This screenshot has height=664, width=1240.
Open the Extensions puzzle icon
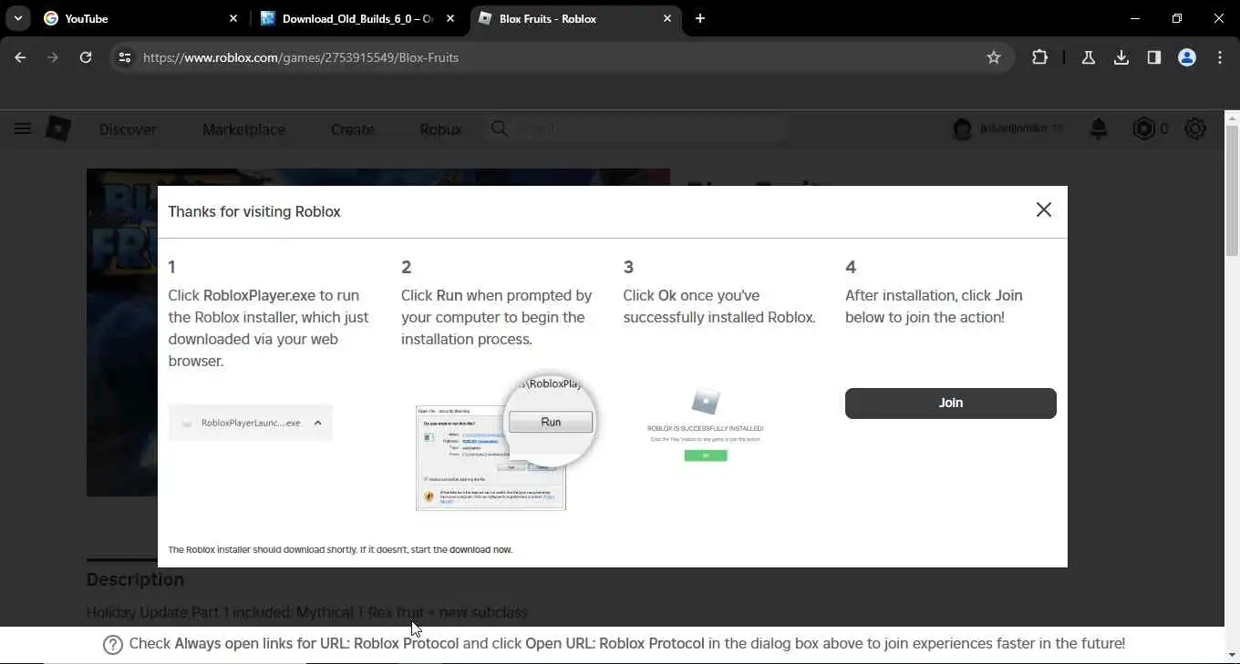coord(1039,57)
